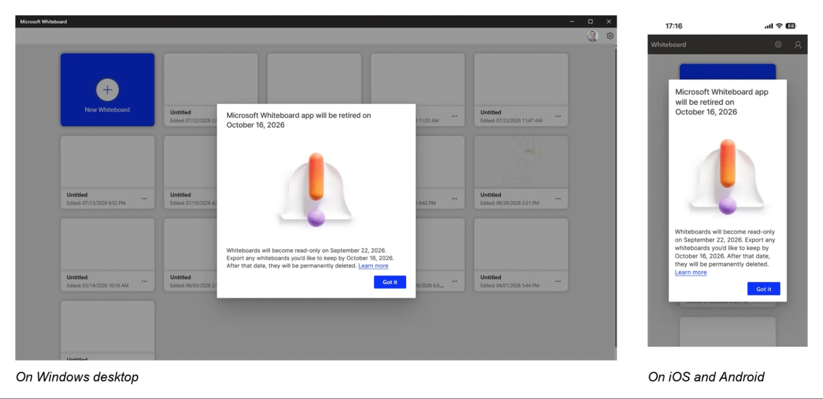Open more options for board edited at 11:52 AM
Viewport: 823px width, 399px height.
454,116
